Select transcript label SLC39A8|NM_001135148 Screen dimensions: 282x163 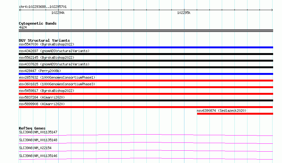click(38, 140)
